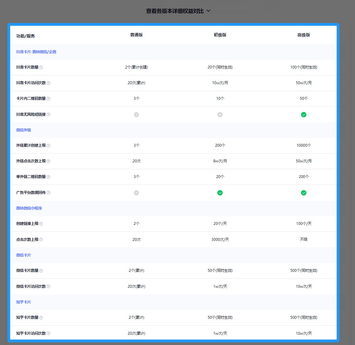Click the 跳转微信小程序 section heading

point(29,208)
